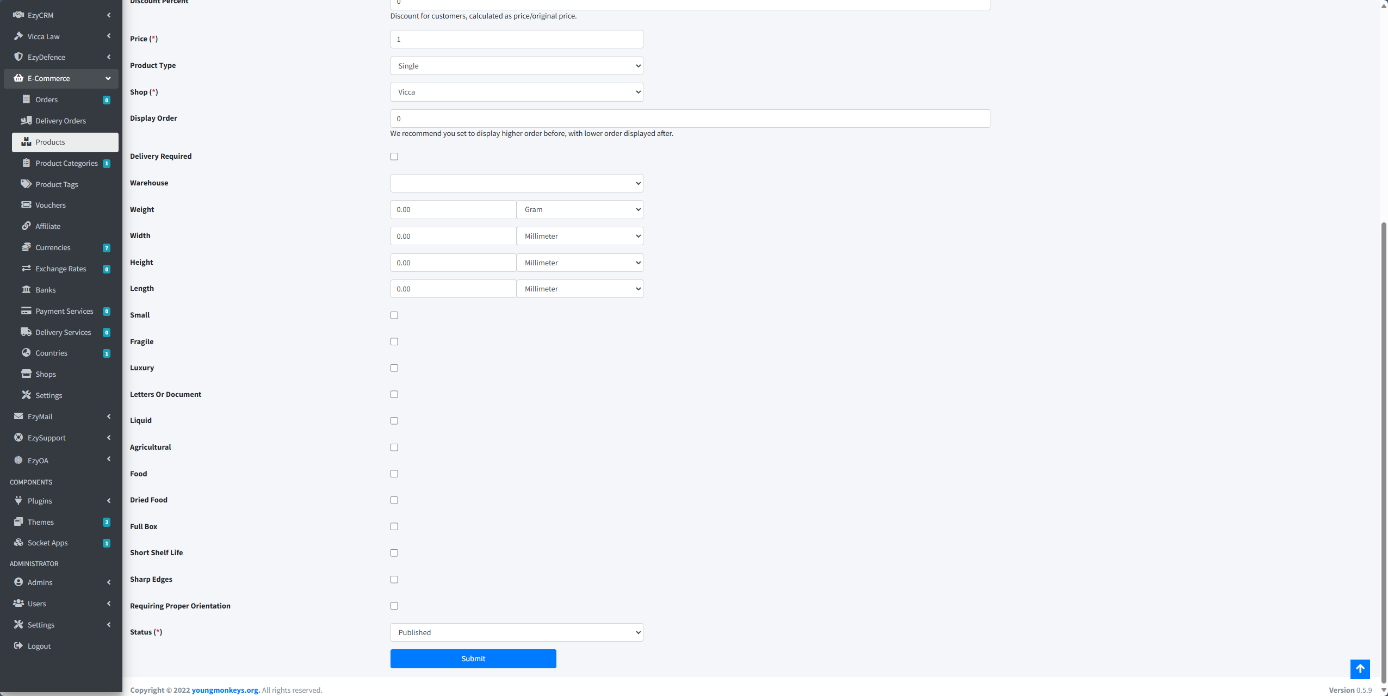1388x696 pixels.
Task: Check the Short Shelf Life option
Action: tap(394, 553)
